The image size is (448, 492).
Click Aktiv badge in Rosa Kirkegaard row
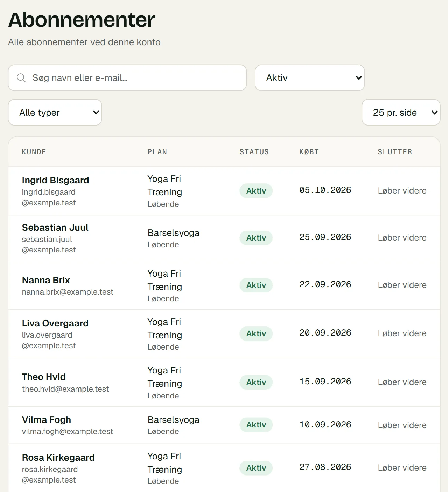coord(256,468)
